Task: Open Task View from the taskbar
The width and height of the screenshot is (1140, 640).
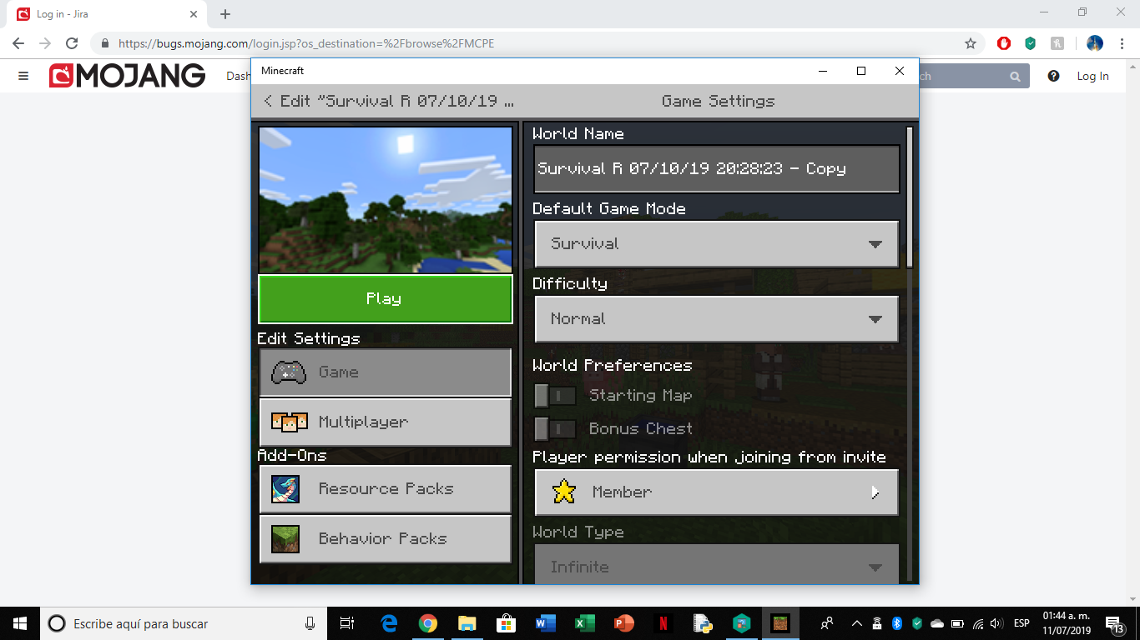Action: point(348,623)
